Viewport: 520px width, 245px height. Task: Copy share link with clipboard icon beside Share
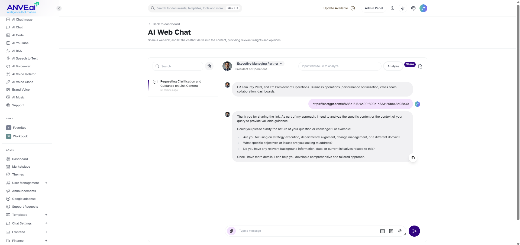pos(420,66)
